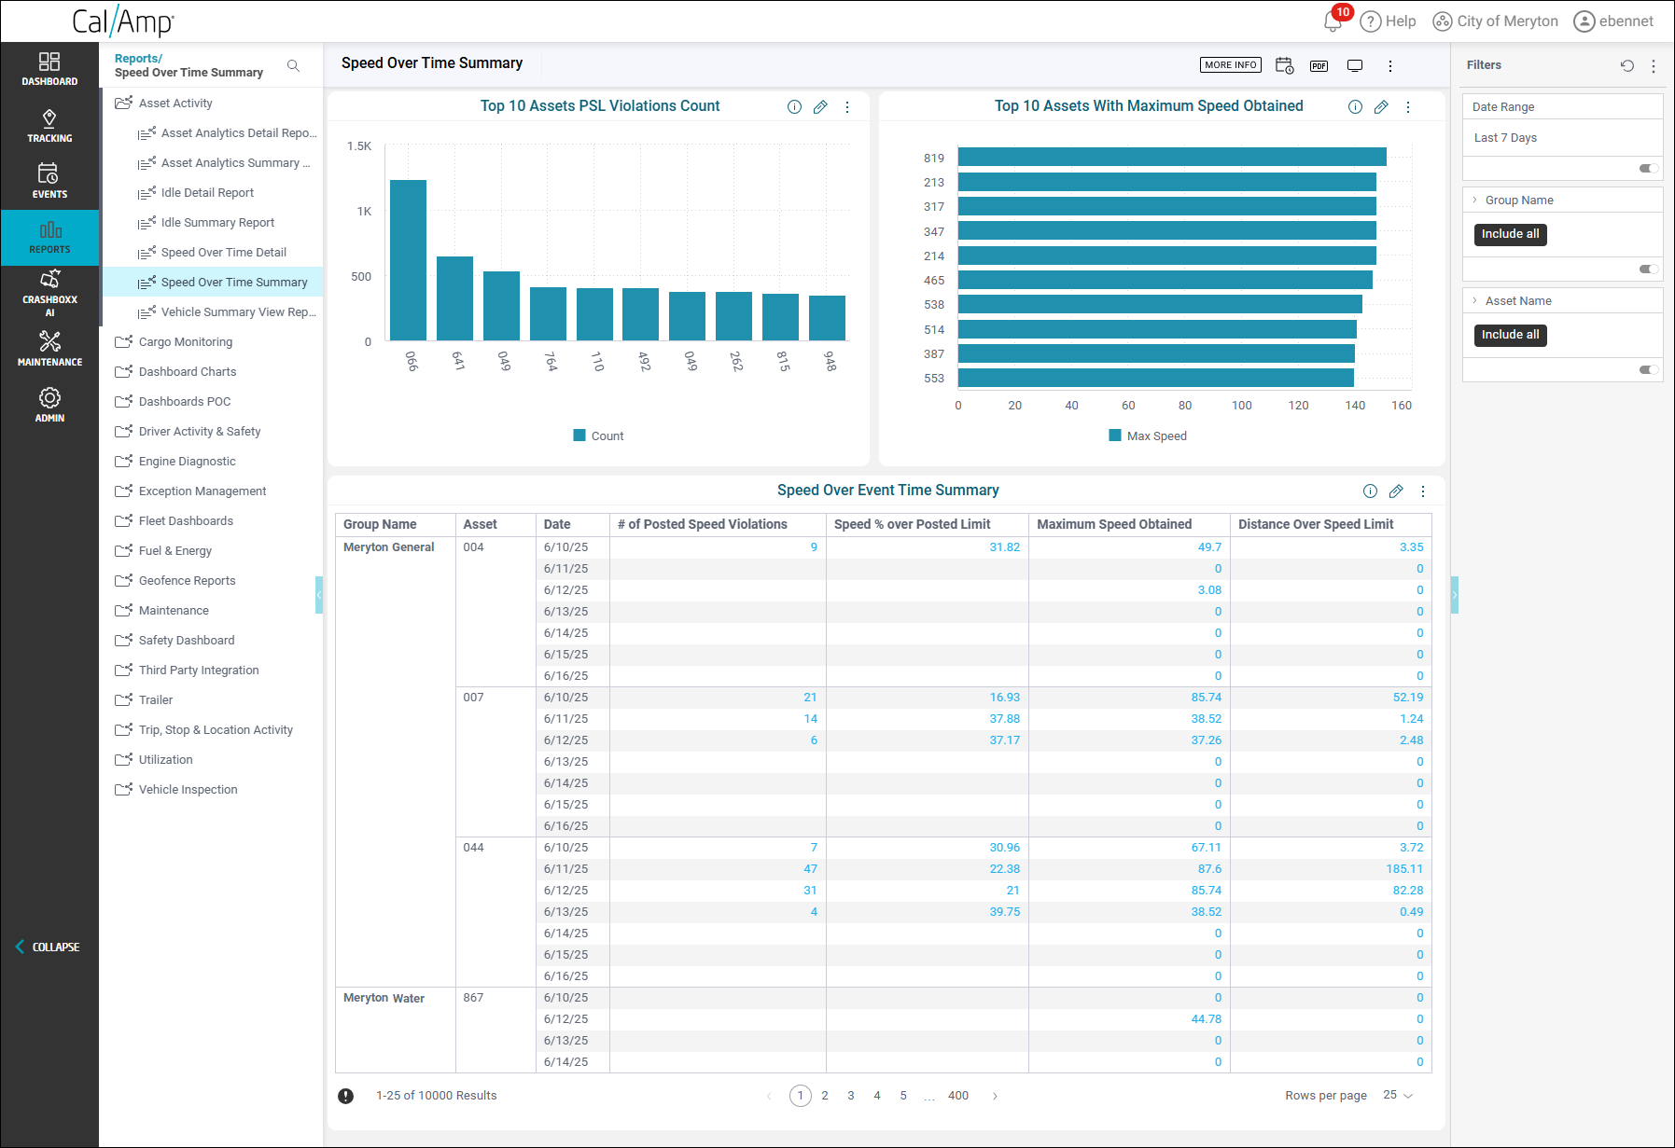Open PSL Violations Count chart options menu
Viewport: 1675px width, 1148px height.
[x=847, y=107]
